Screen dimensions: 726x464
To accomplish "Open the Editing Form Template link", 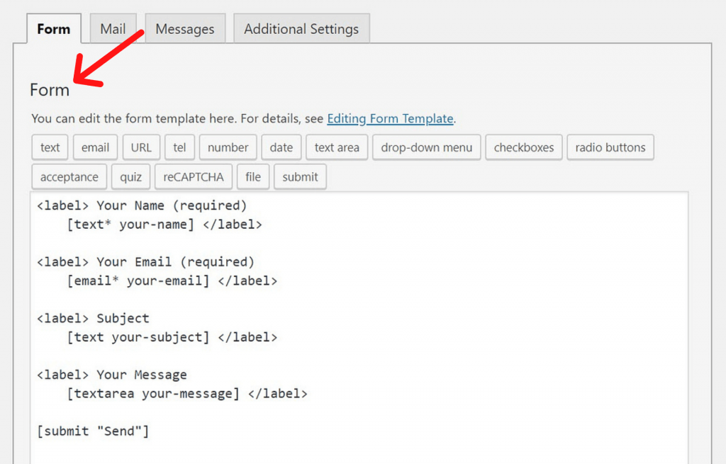I will pos(391,119).
